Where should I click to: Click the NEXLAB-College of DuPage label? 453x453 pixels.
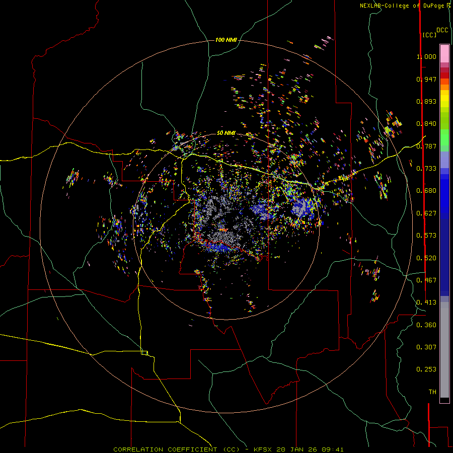click(x=402, y=6)
